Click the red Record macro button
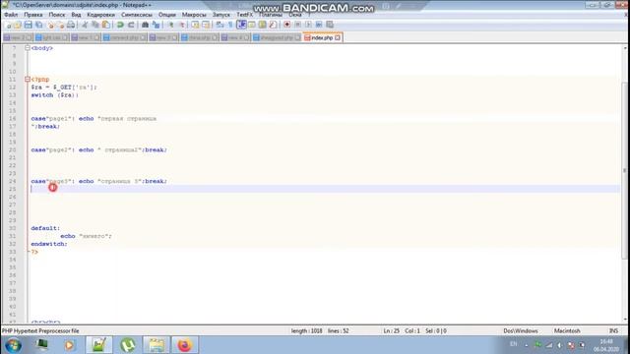Screen dimensions: 630x354 coord(286,25)
